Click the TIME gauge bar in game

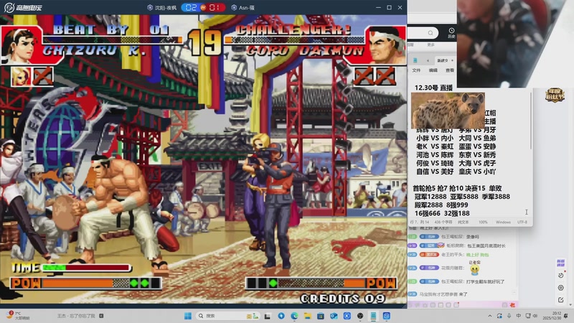[x=86, y=268]
